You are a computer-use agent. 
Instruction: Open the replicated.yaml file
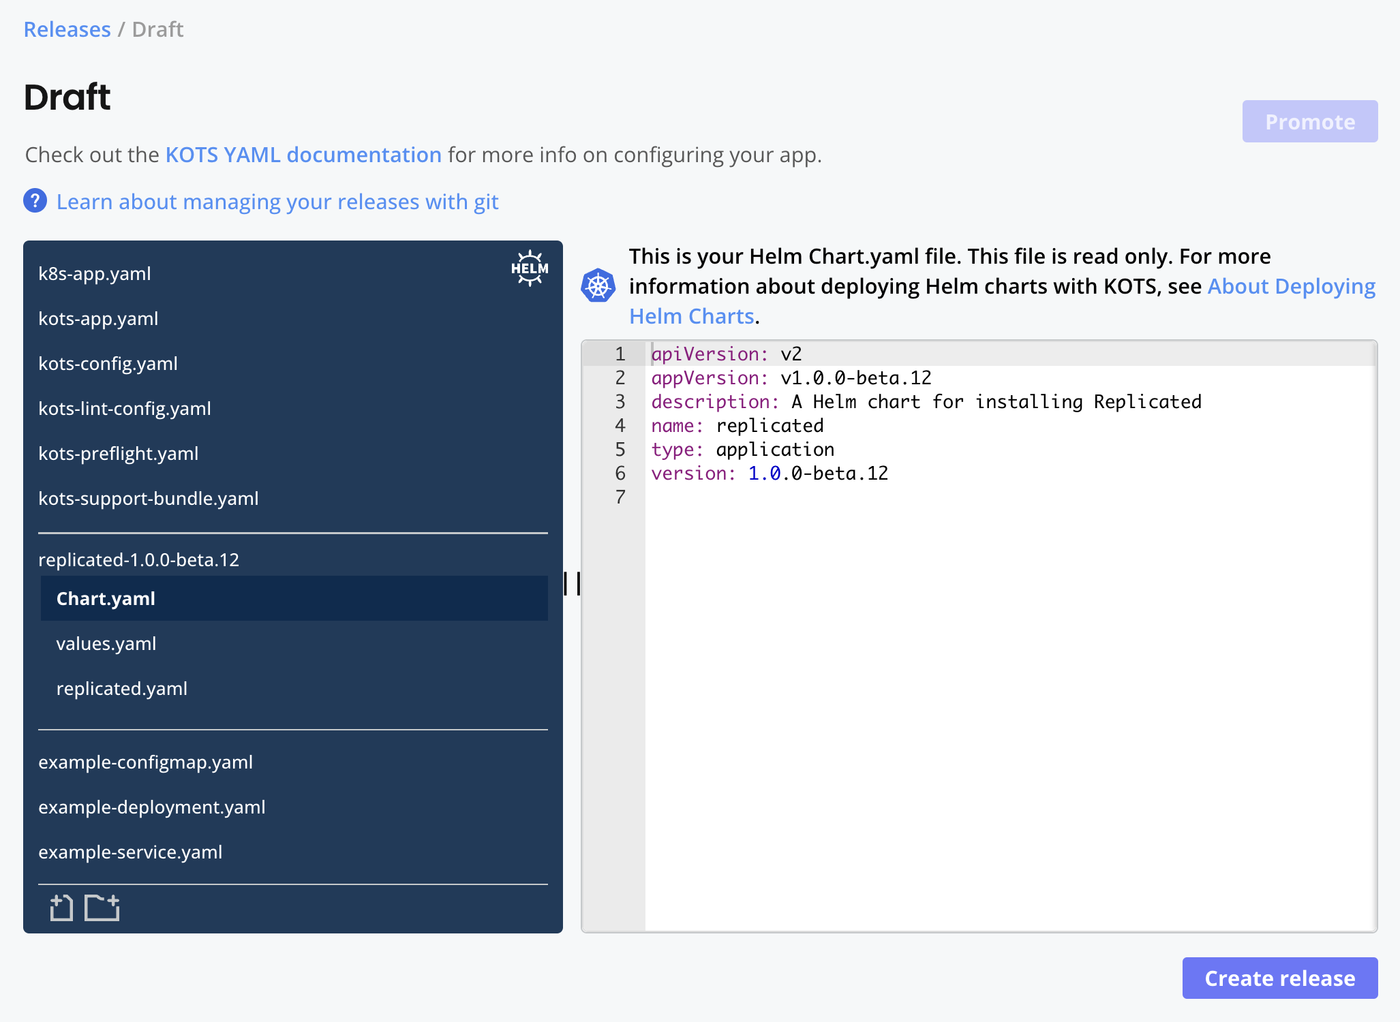(121, 688)
